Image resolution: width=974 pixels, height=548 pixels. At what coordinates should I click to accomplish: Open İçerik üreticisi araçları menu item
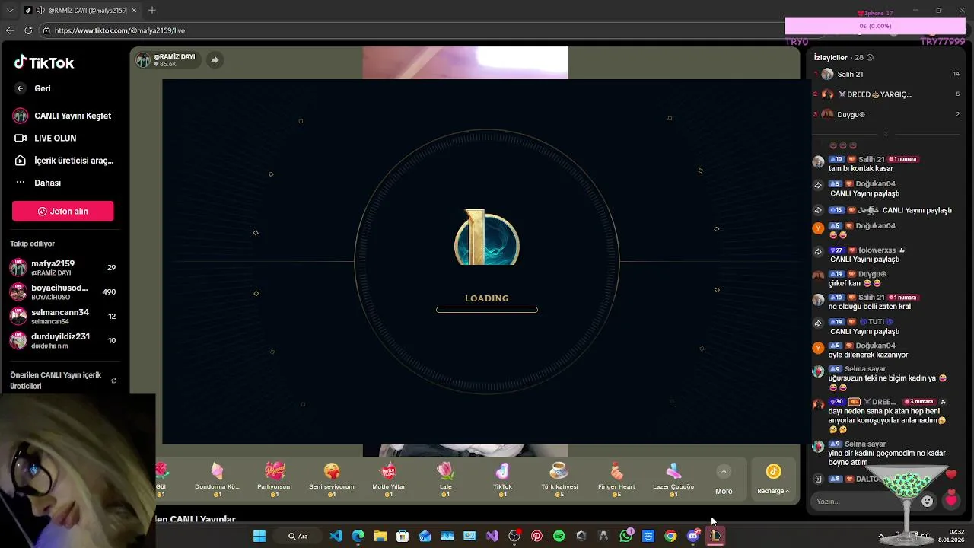click(64, 161)
